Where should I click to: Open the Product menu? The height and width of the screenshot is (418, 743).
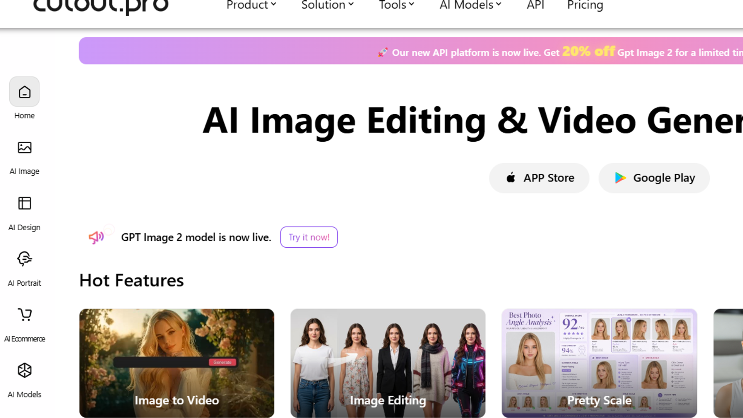[251, 5]
